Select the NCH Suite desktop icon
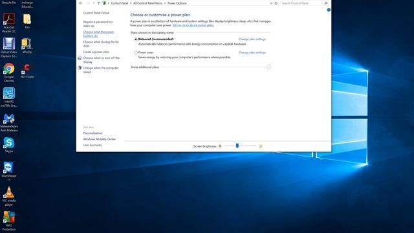Screen dimensions: 414x233 27,71
